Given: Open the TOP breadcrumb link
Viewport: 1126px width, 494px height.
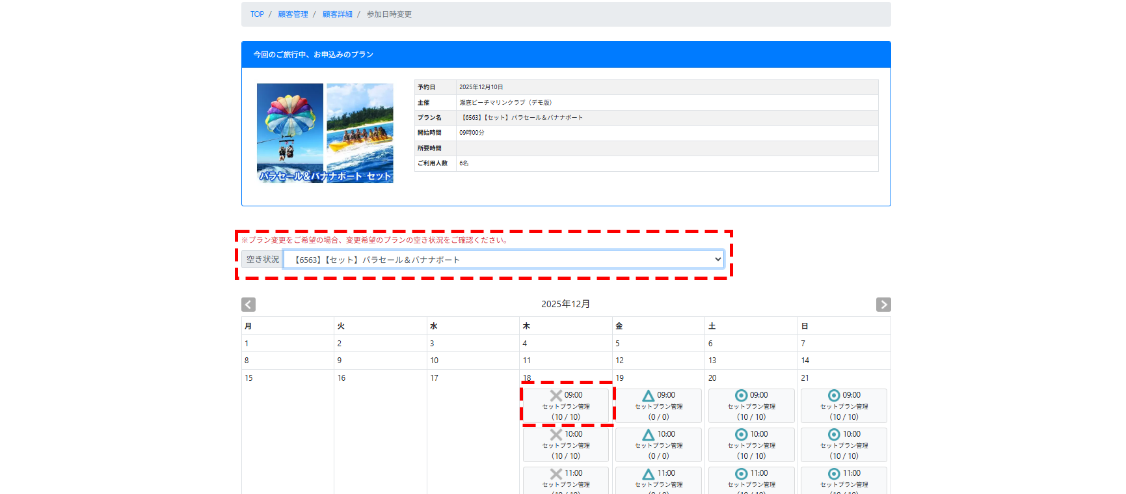Looking at the screenshot, I should click(x=257, y=14).
